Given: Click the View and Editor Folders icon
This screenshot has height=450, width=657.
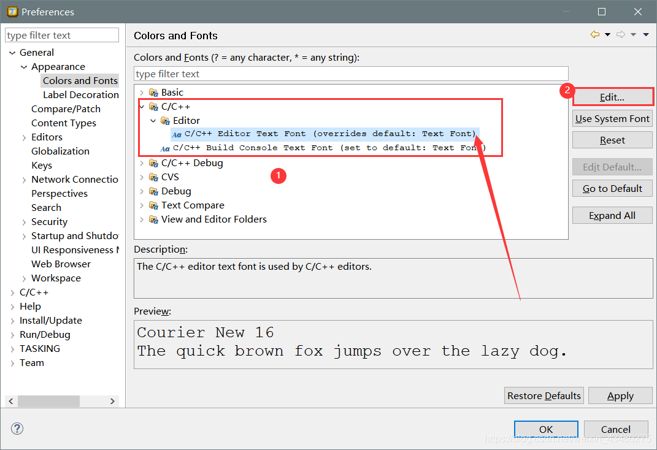Looking at the screenshot, I should [x=153, y=219].
